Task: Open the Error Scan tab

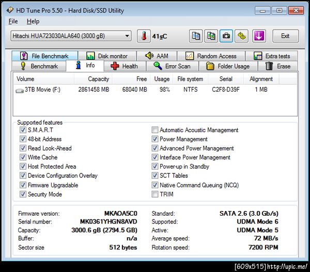Action: (x=172, y=66)
